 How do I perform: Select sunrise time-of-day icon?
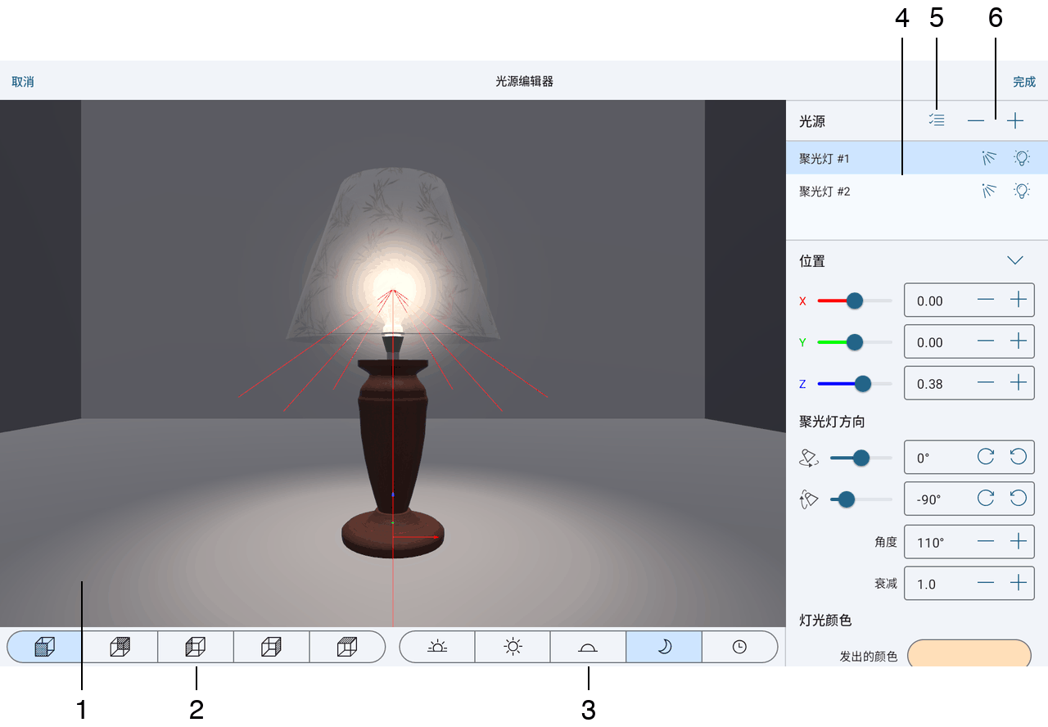click(437, 647)
